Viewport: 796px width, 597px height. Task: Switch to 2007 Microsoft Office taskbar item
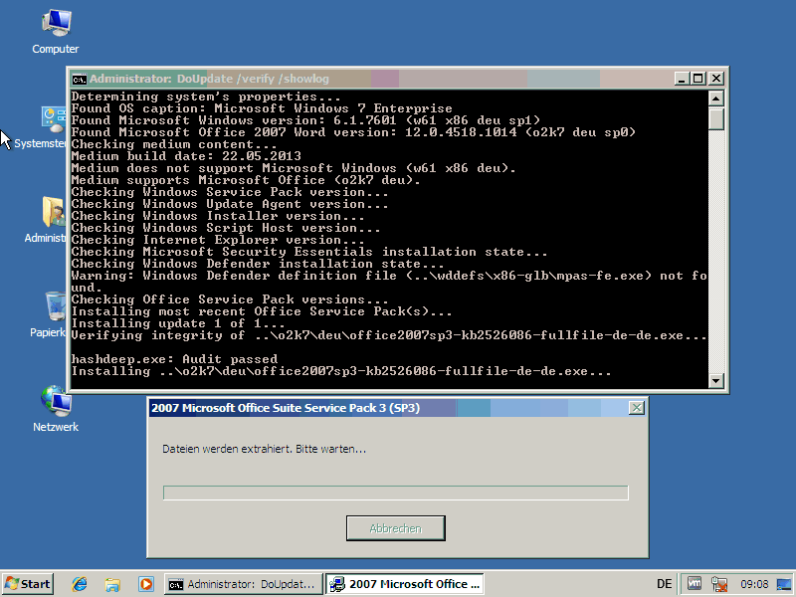pyautogui.click(x=405, y=584)
